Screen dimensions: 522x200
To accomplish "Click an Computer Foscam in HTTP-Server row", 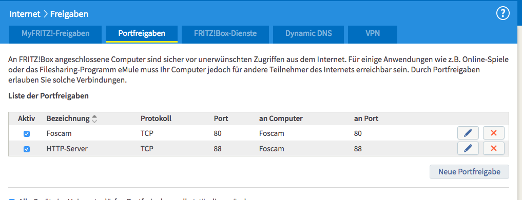I will pyautogui.click(x=272, y=149).
